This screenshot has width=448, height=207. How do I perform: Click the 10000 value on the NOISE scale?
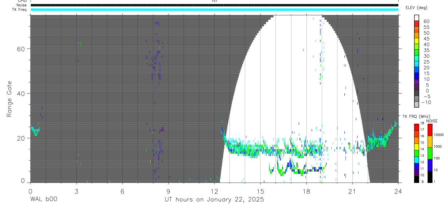439,135
